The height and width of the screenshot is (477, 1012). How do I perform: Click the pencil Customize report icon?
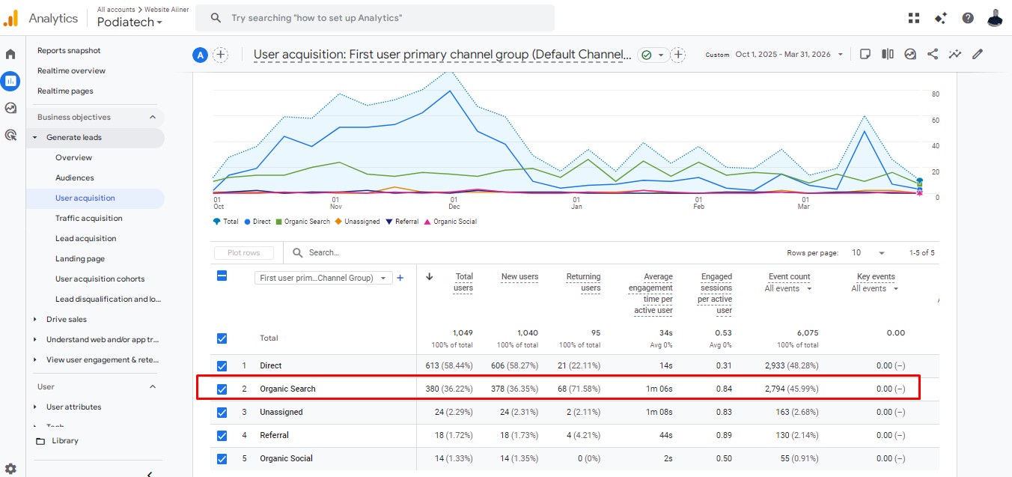pyautogui.click(x=978, y=54)
